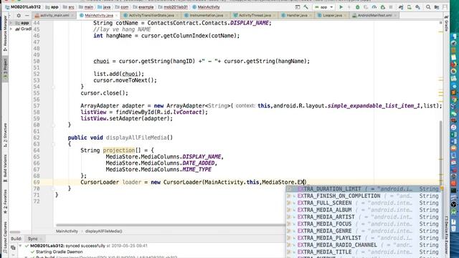Click the 'java' breadcrumb folder
The image size is (459, 258).
[x=105, y=7]
